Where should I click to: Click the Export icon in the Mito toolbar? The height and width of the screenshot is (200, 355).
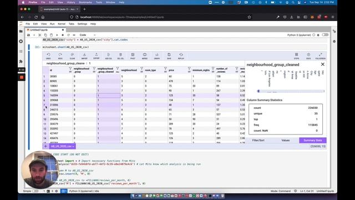coord(97,56)
